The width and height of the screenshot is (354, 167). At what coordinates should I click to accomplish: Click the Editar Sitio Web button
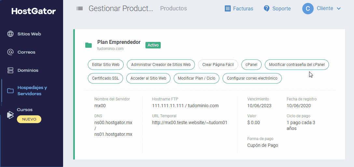pos(106,65)
